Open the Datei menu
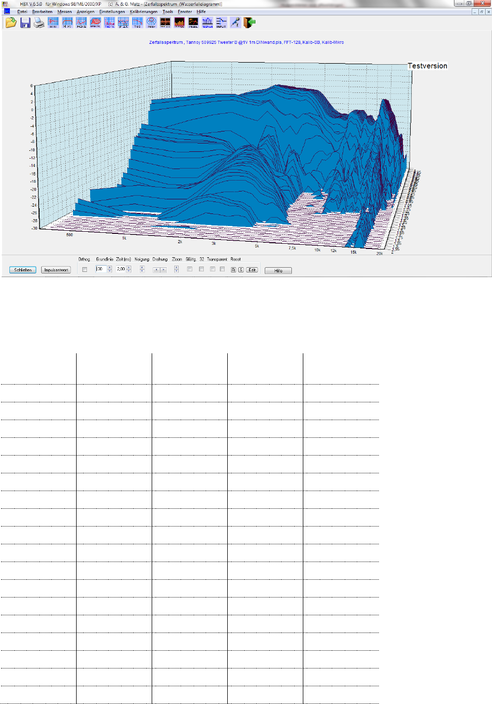Viewport: 492px width, 704px height. 22,11
